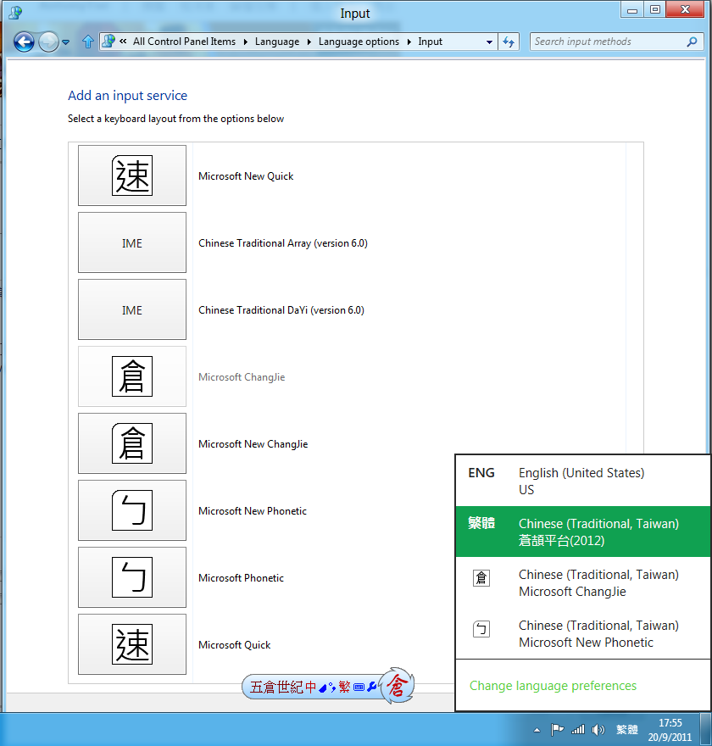This screenshot has width=712, height=746.
Task: Open the 繁體 input indicator in taskbar
Action: pyautogui.click(x=627, y=729)
